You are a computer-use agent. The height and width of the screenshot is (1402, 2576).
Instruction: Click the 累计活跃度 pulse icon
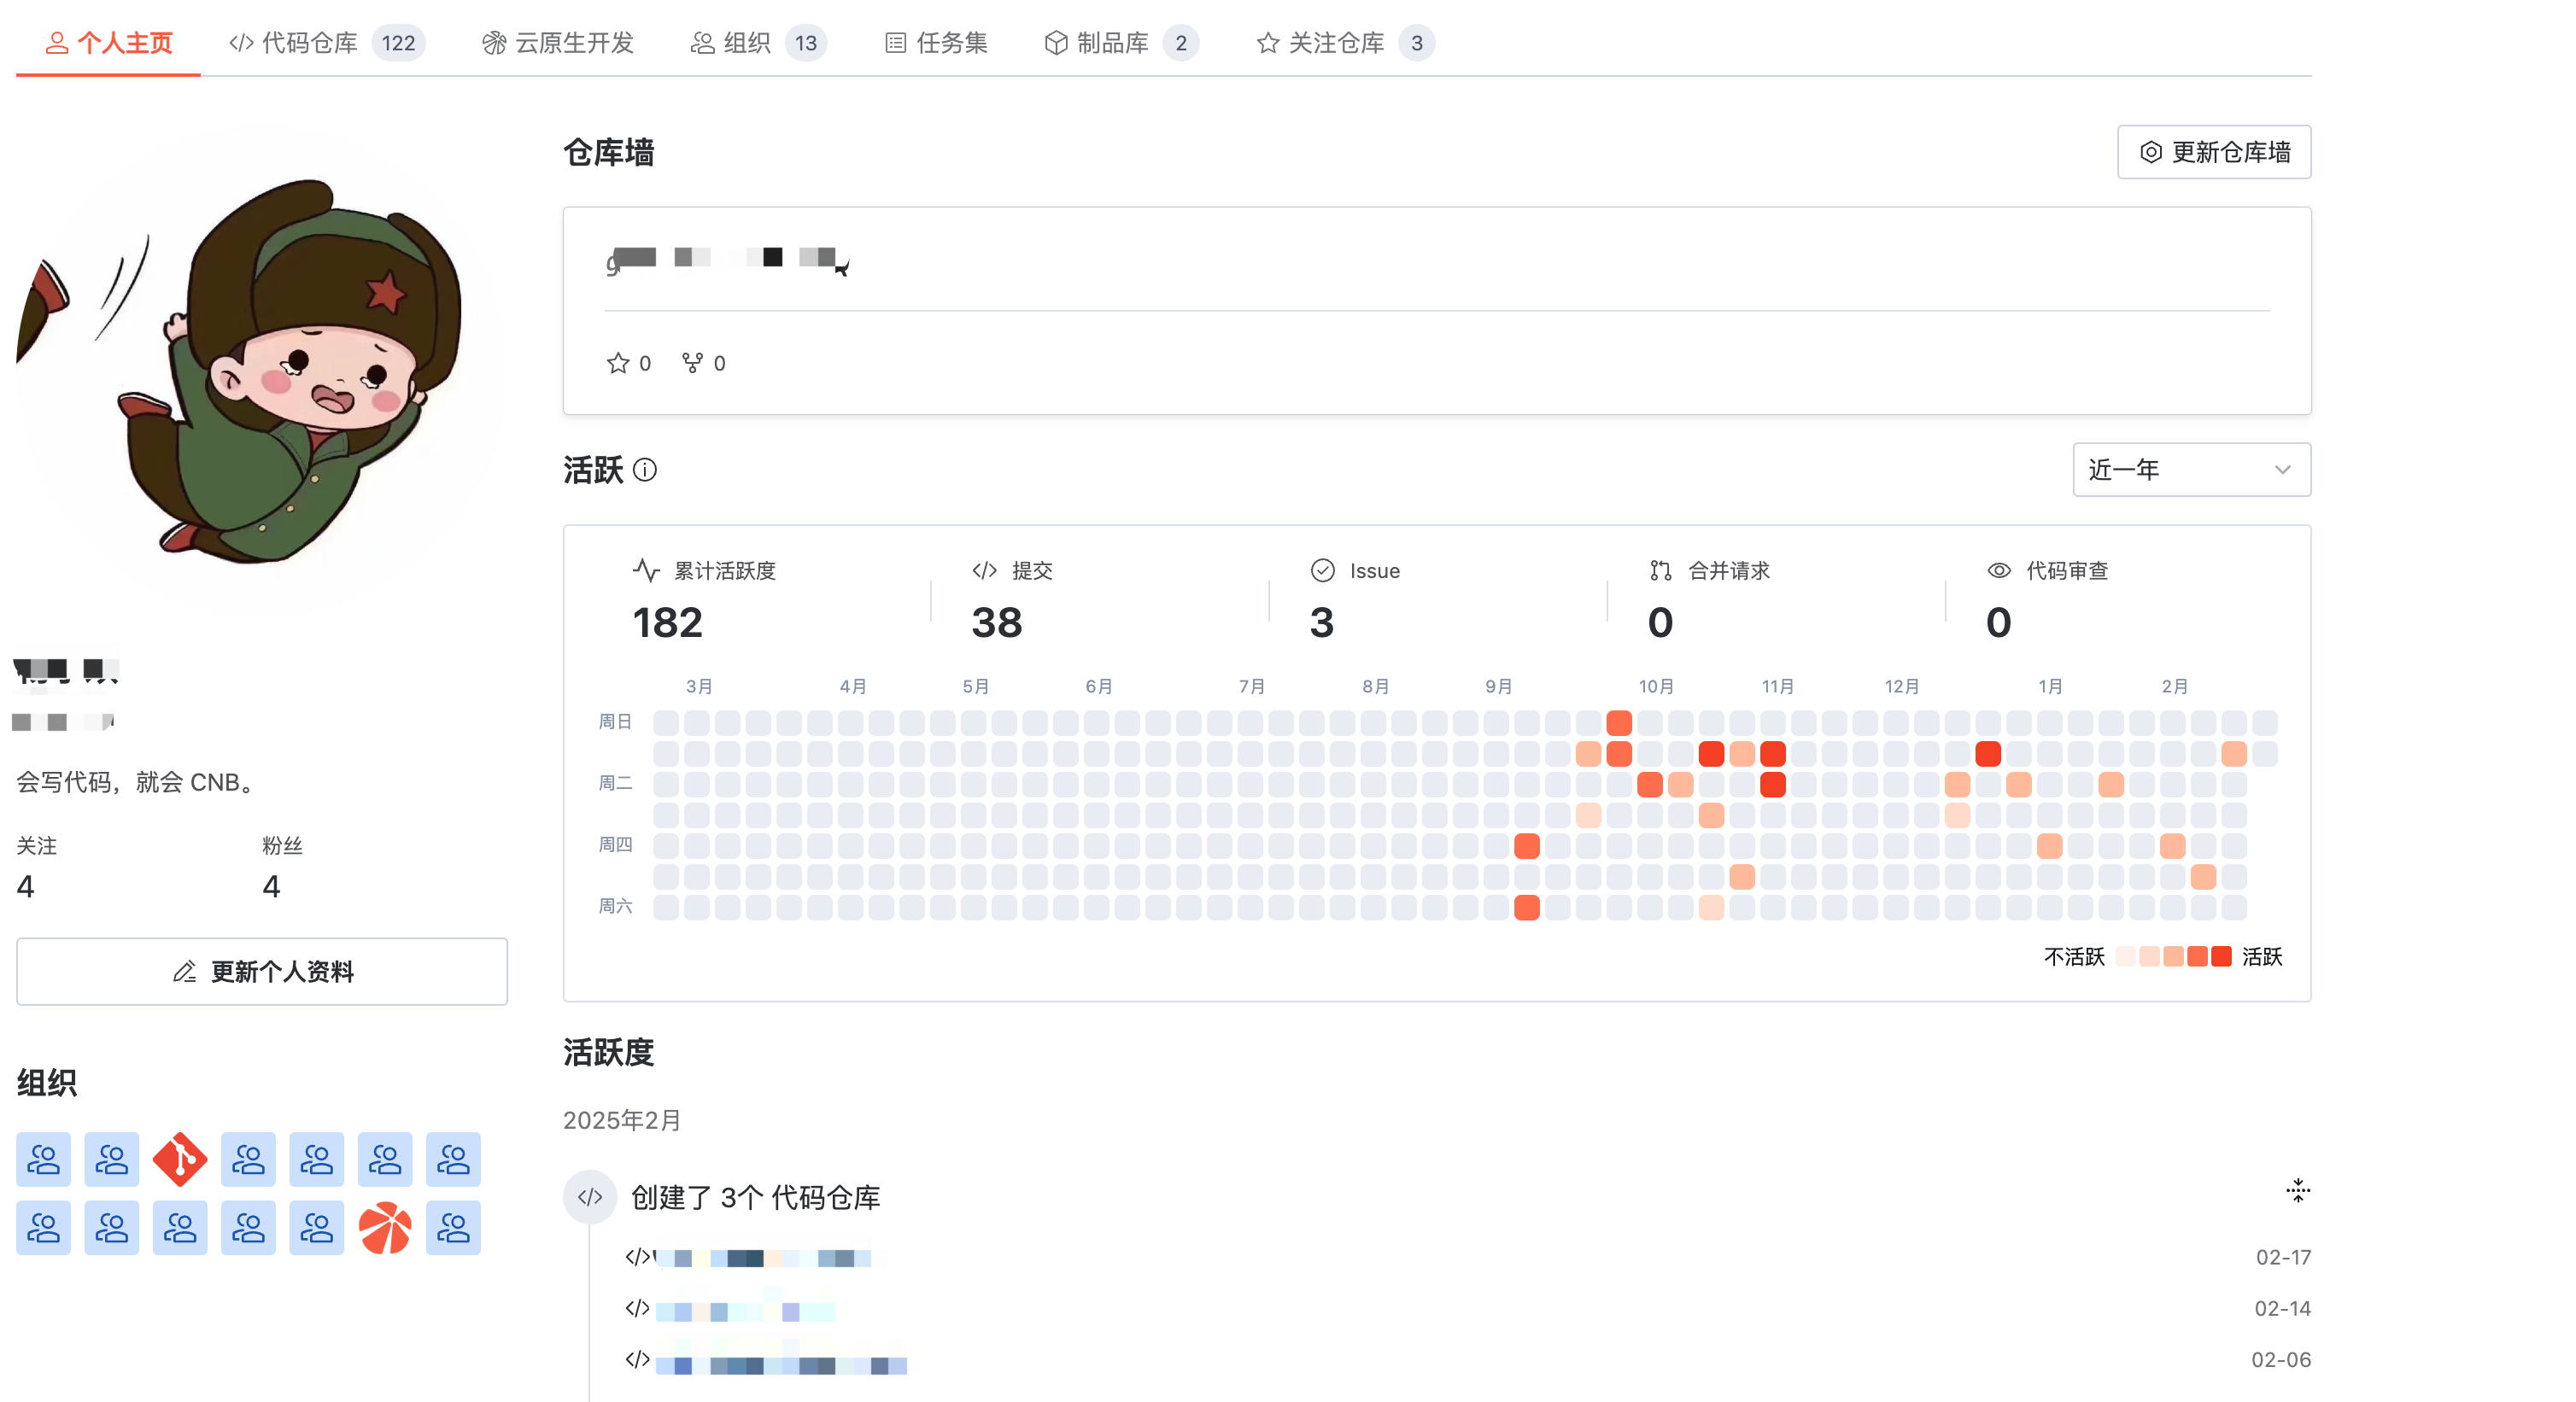(x=646, y=570)
